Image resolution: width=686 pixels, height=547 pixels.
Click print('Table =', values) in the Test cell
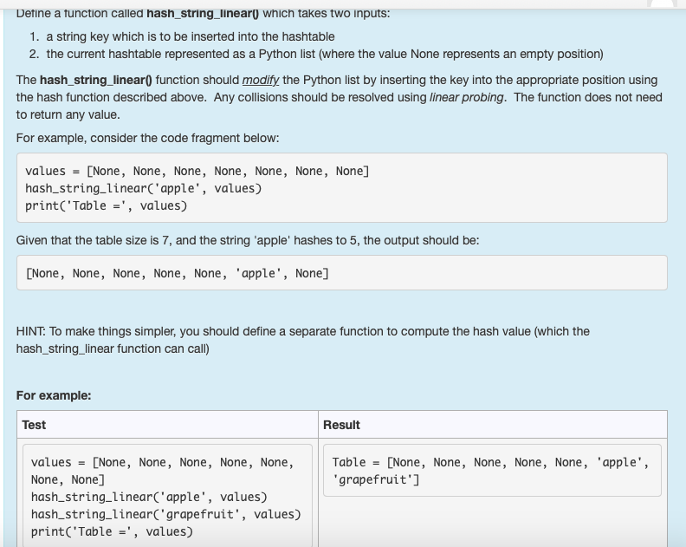click(112, 531)
